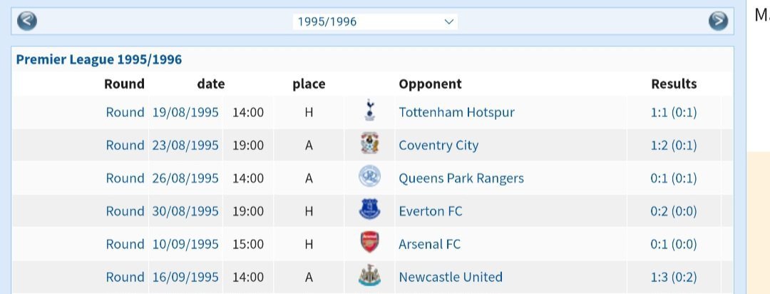Click the Queens Park Rangers crest
The height and width of the screenshot is (294, 770).
[x=369, y=178]
